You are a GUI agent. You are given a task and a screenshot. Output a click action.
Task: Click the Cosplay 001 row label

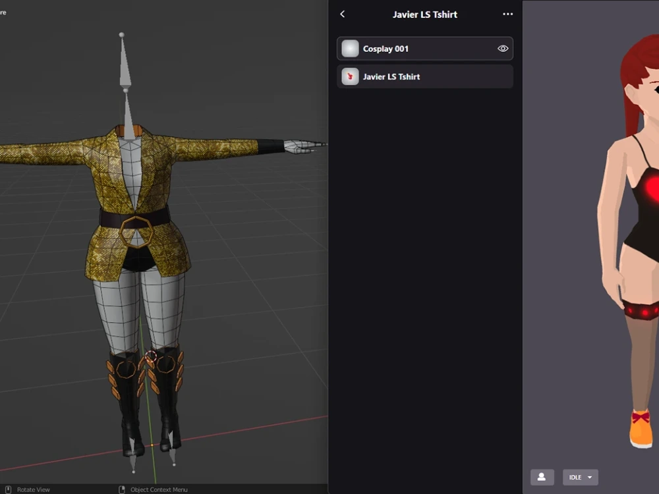click(386, 49)
